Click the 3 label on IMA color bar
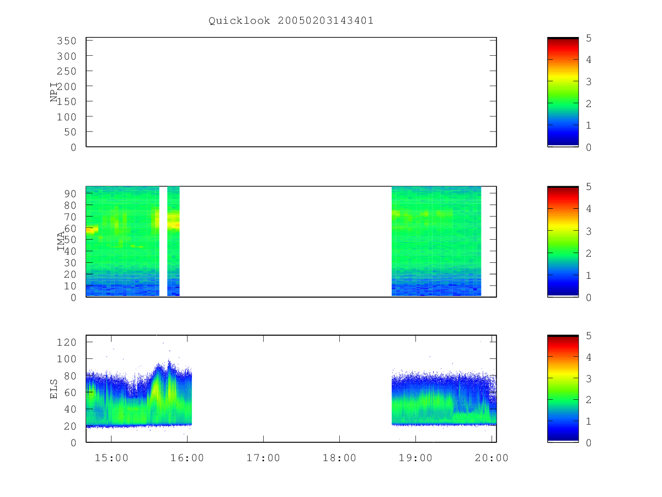This screenshot has height=497, width=662. pos(589,231)
